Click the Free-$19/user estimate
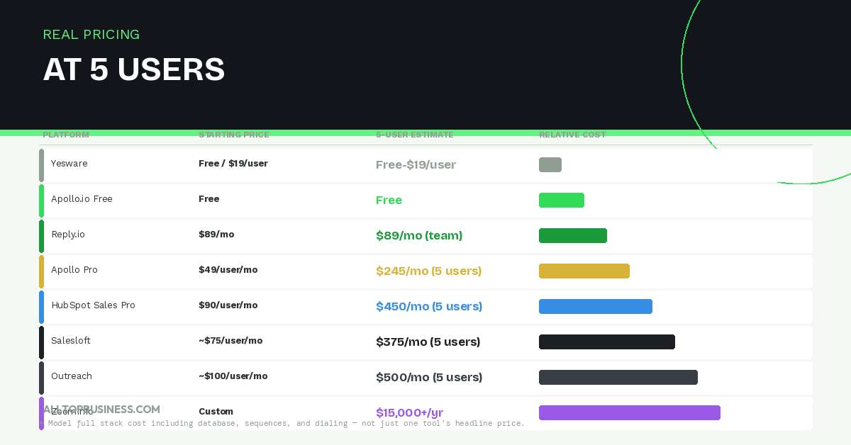This screenshot has width=851, height=445. pos(416,165)
